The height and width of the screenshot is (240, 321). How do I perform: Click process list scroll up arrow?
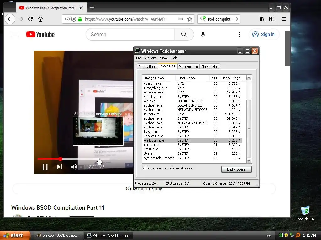click(x=249, y=78)
